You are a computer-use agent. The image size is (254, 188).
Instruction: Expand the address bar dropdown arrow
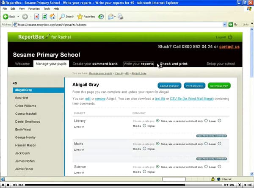click(x=224, y=25)
